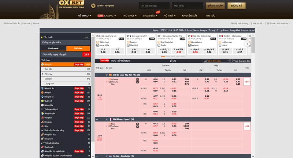
Task: Click next arrow on featured matches carousel
Action: [x=247, y=44]
